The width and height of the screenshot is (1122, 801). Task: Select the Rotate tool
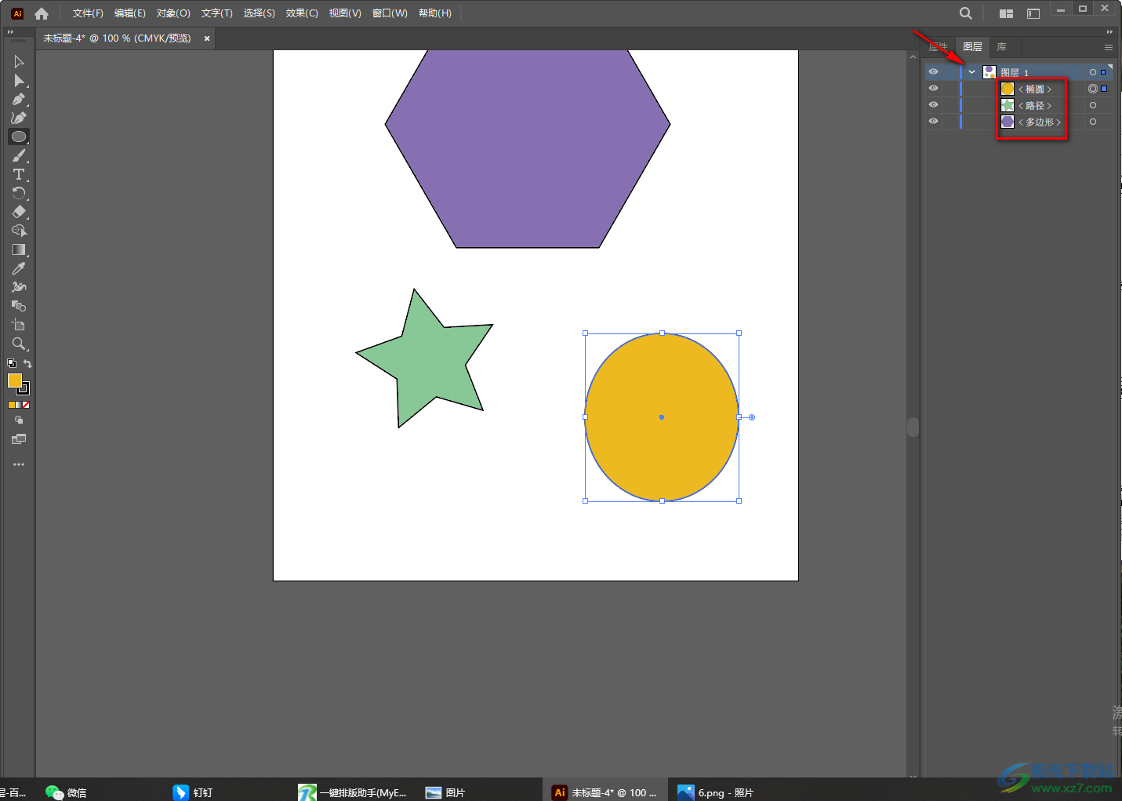(x=19, y=193)
